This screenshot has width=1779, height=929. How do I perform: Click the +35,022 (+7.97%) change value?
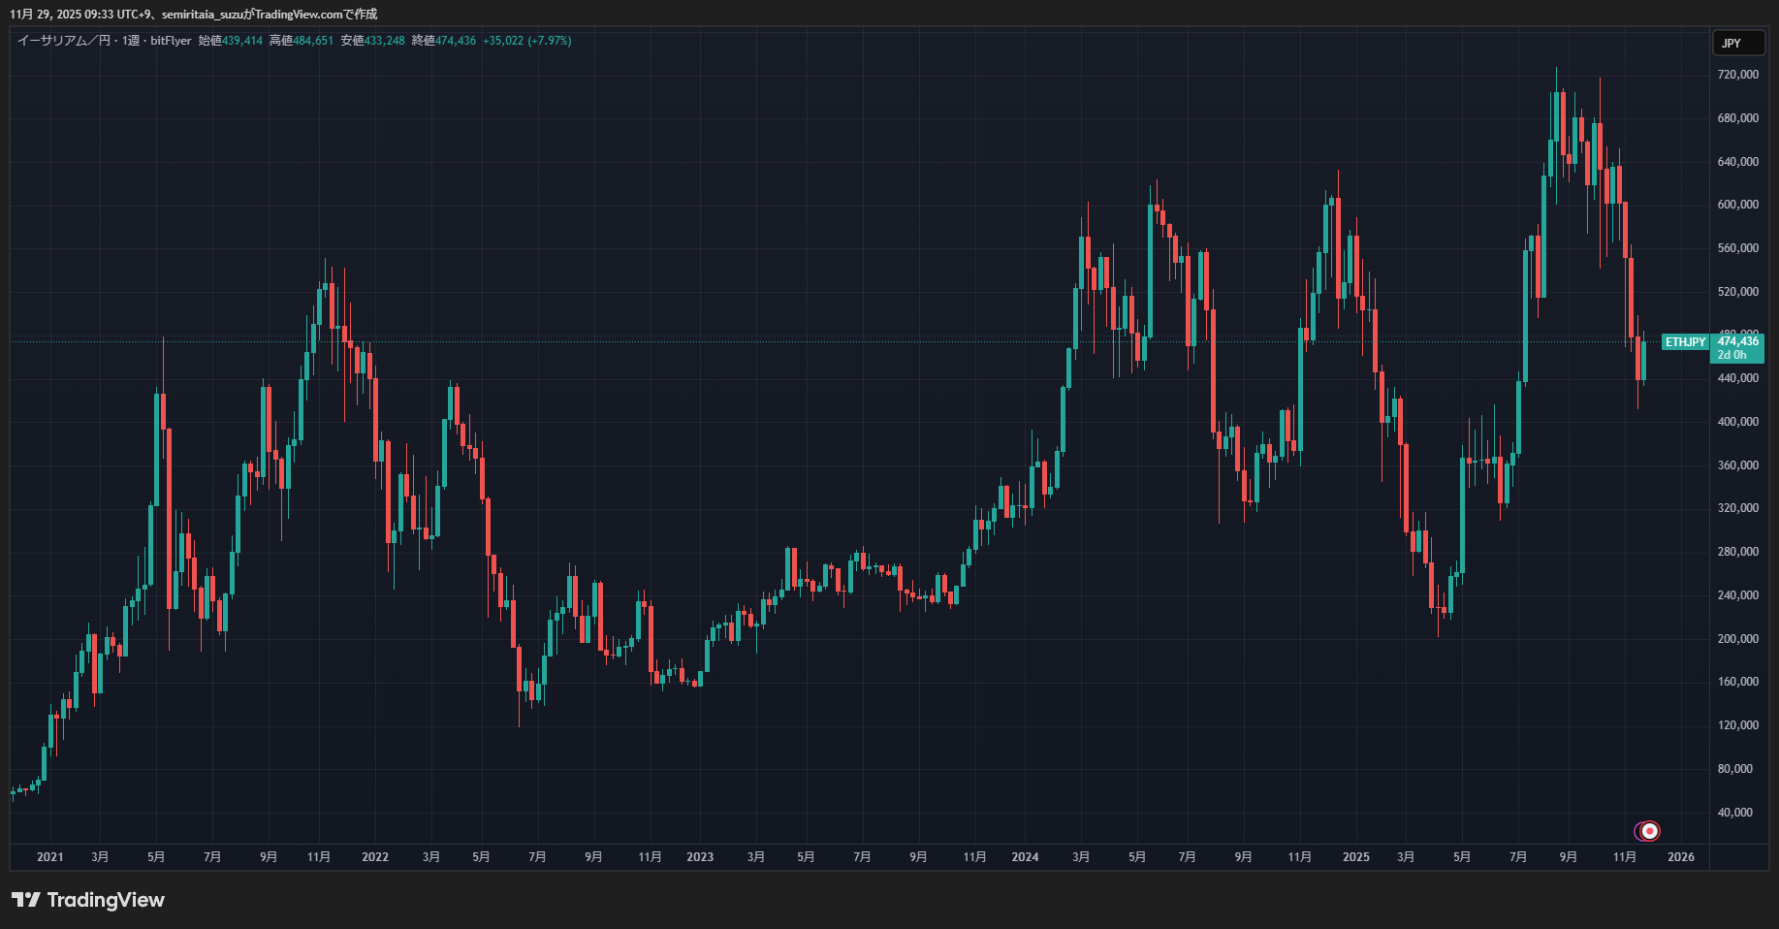527,41
